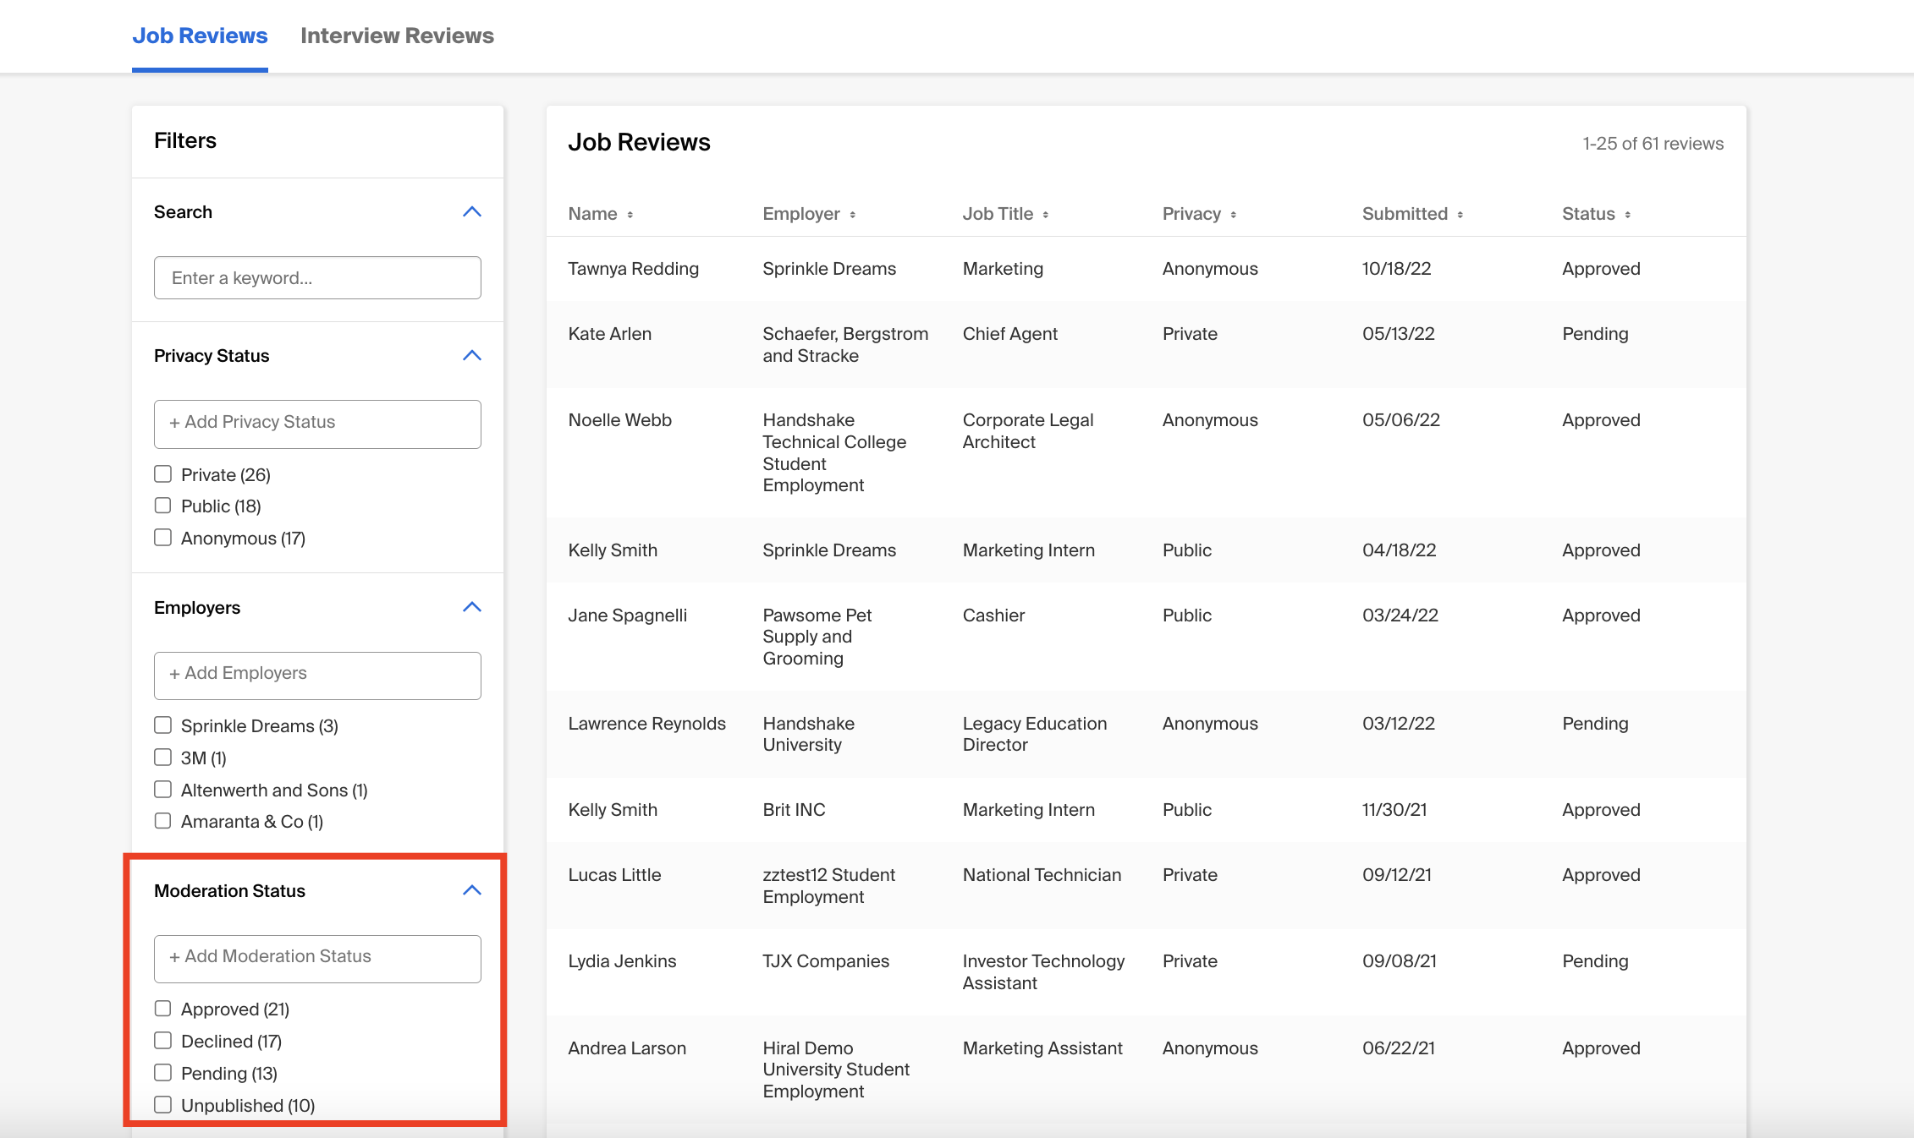
Task: Select the Pending (13) moderation checkbox
Action: tap(163, 1073)
